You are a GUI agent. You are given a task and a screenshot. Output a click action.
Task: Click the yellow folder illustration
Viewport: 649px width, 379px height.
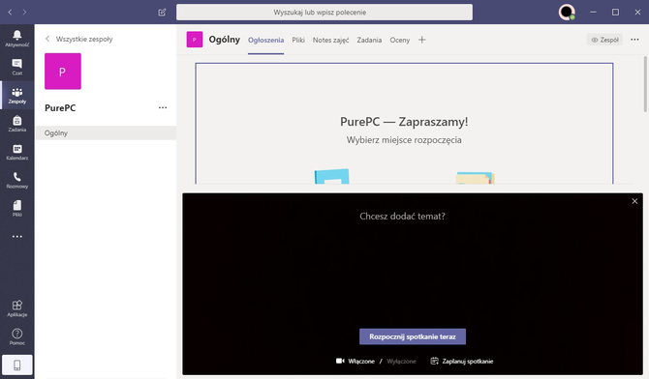click(476, 178)
